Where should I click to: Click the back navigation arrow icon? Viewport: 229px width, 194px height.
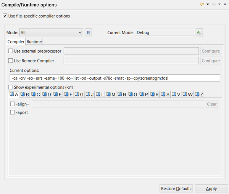202,5
